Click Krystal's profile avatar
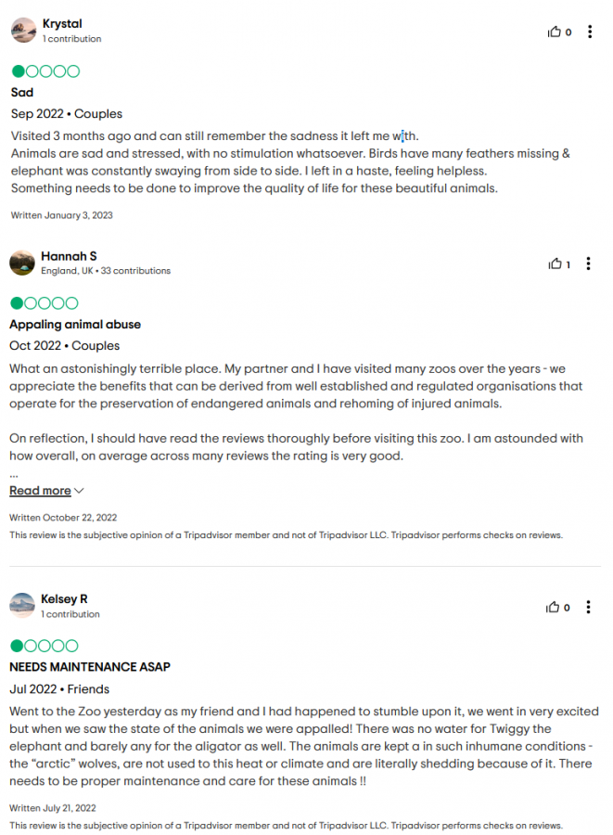Screen dimensions: 613x835 [x=23, y=31]
